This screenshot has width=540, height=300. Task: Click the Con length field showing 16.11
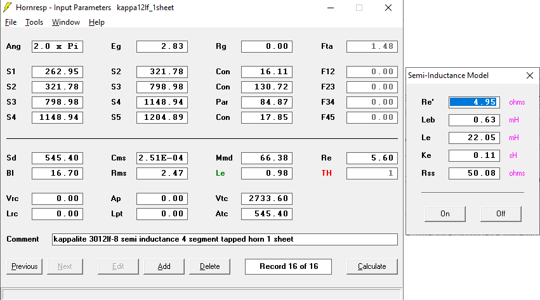point(267,72)
